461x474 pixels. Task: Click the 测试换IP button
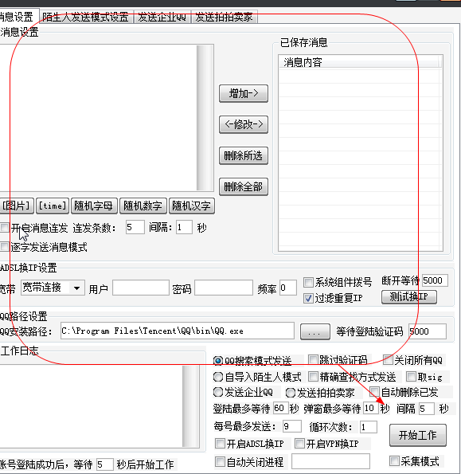click(409, 297)
